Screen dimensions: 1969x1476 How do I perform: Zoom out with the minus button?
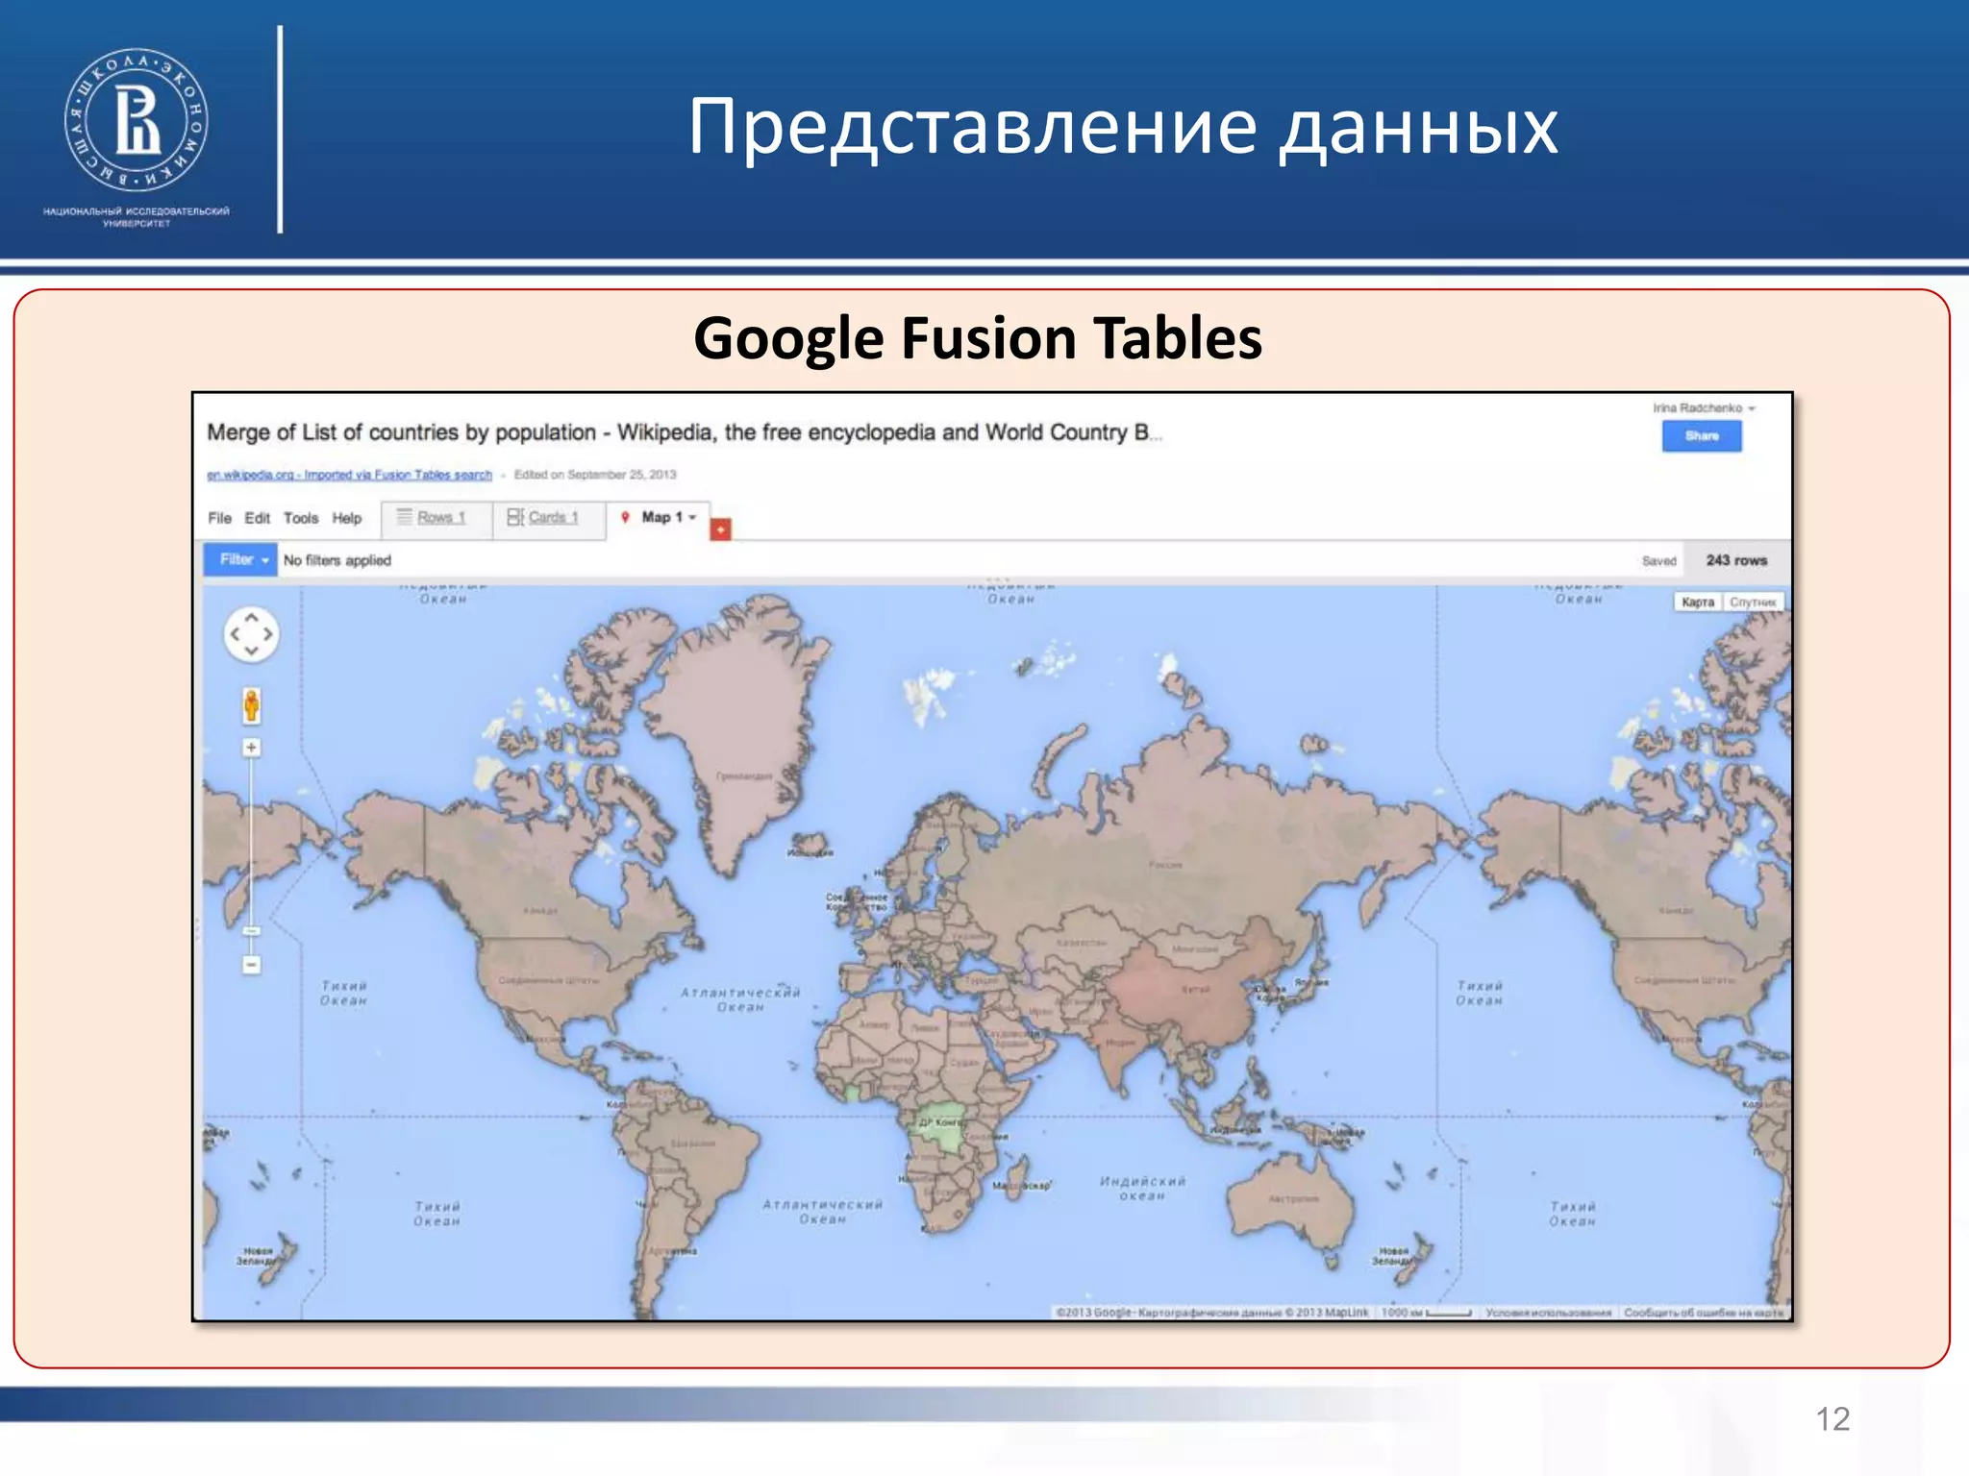tap(251, 964)
